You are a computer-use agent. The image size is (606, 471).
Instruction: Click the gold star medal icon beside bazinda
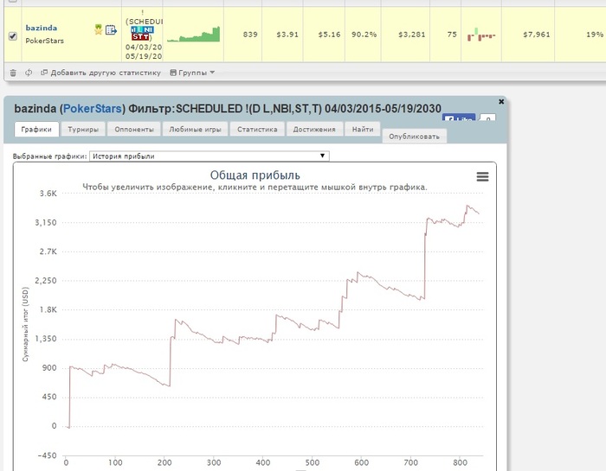point(98,29)
